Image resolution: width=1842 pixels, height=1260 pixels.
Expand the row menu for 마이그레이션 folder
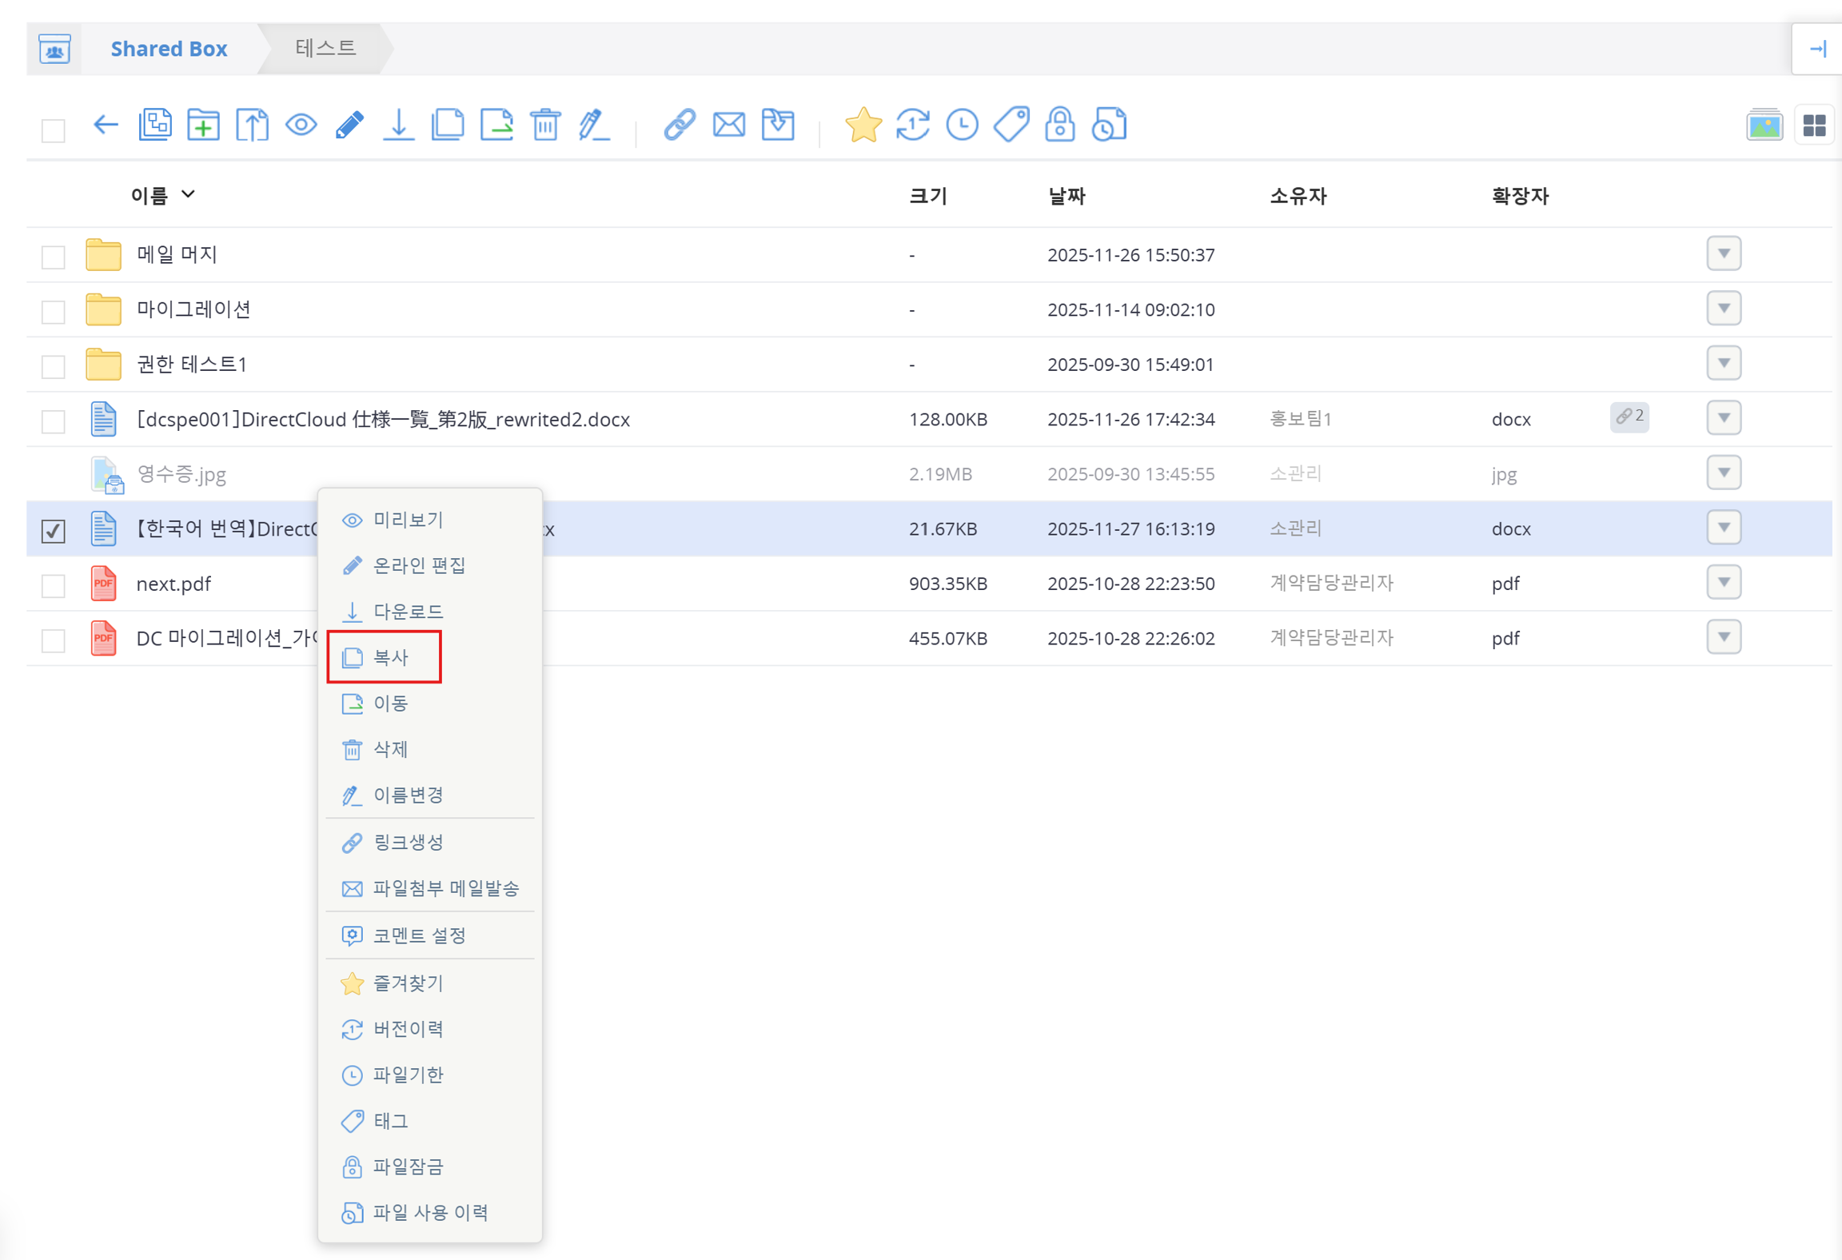[1723, 309]
